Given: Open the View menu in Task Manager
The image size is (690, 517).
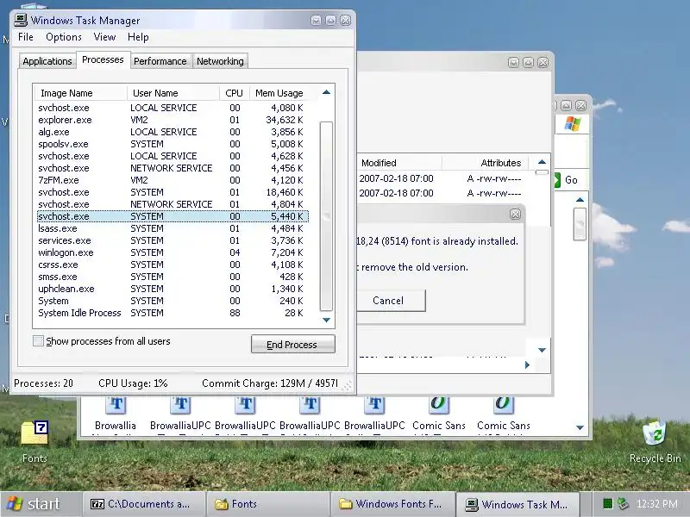Looking at the screenshot, I should click(104, 37).
